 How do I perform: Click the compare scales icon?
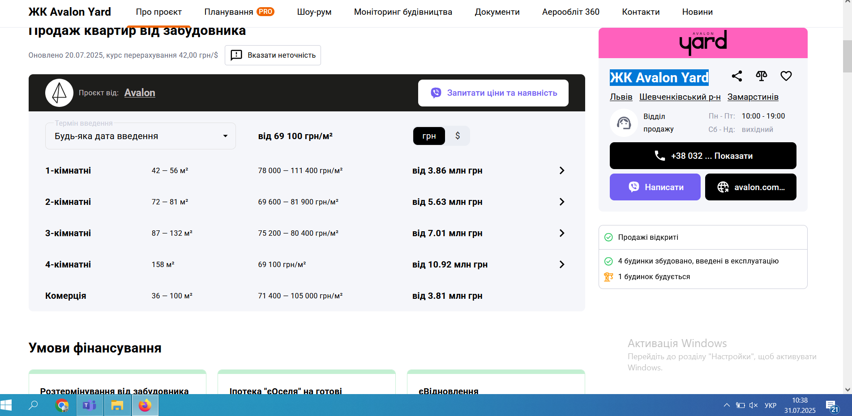pyautogui.click(x=761, y=76)
